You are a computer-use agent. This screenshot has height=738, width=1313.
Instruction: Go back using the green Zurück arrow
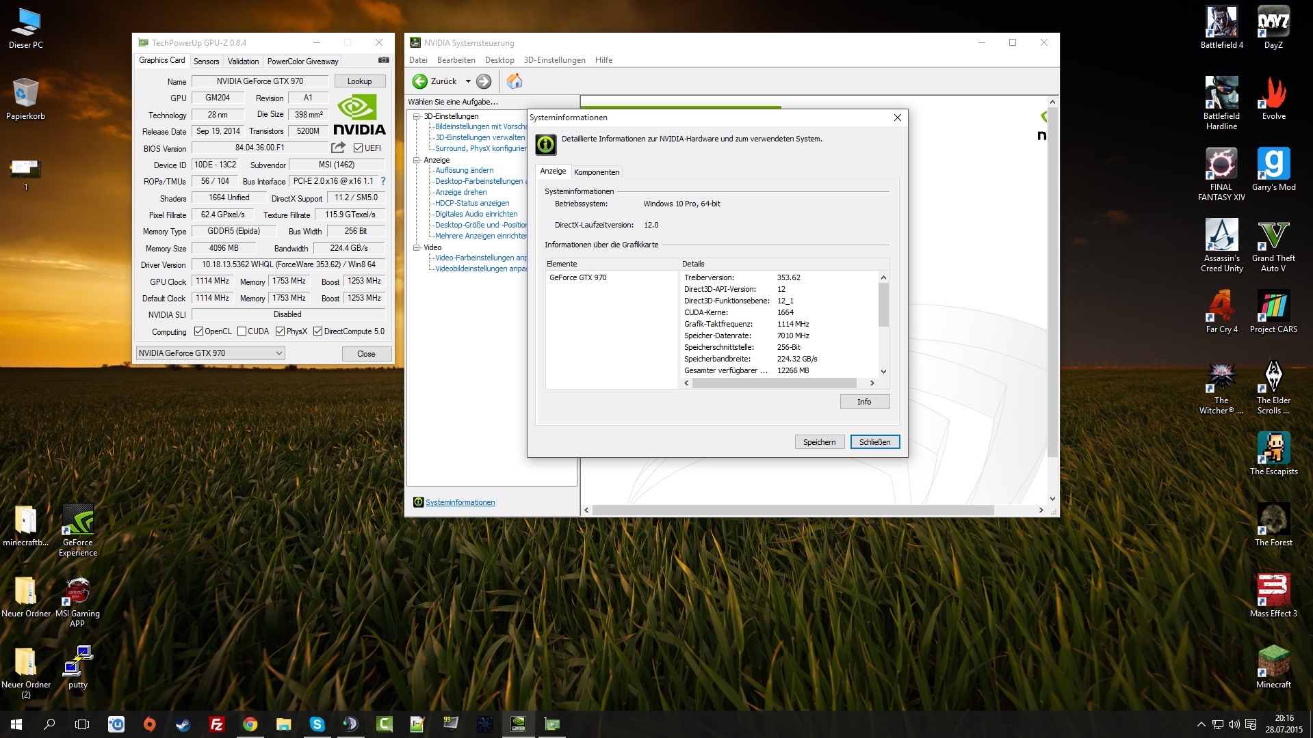pos(420,81)
